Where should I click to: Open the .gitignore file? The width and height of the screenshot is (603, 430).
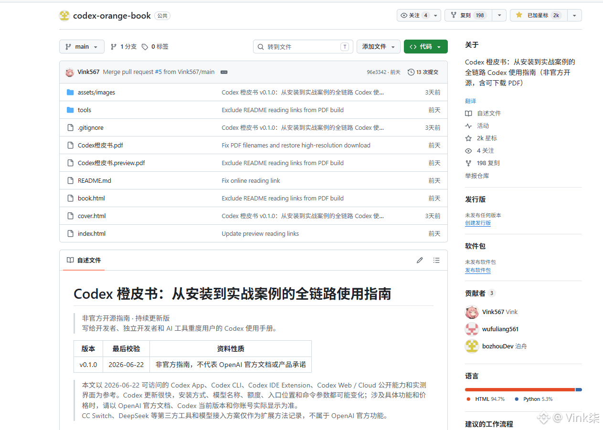[91, 127]
